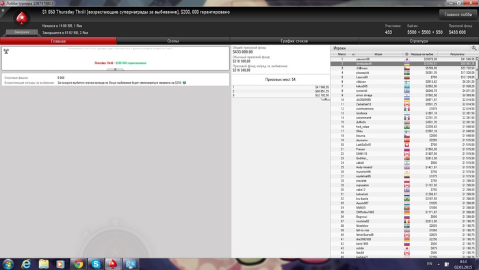The image size is (479, 270).
Task: Click the Finland flag beside viikinen
Action: tap(407, 82)
